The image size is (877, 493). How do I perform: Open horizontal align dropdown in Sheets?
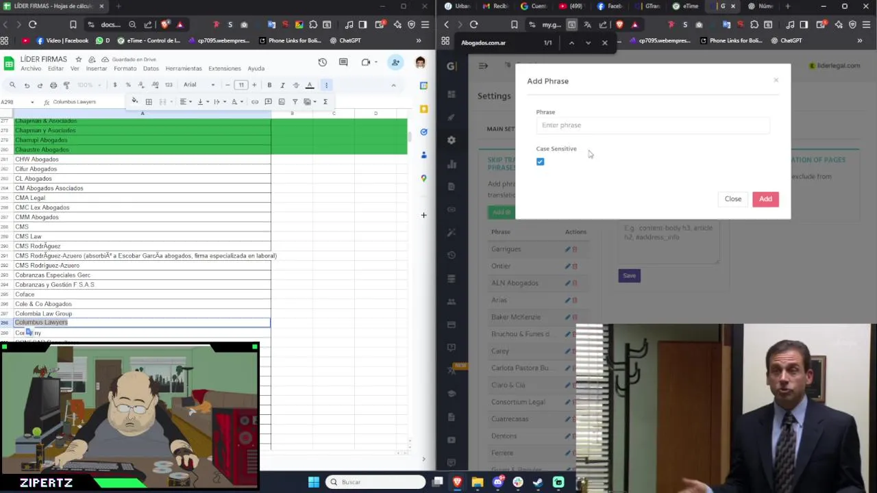click(x=185, y=101)
